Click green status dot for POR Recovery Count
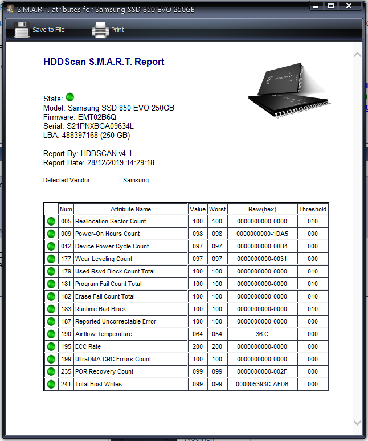Screen dimensions: 368x441 tap(51, 371)
